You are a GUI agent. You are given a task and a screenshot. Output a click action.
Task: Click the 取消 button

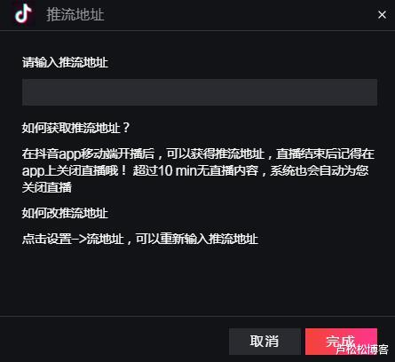[265, 342]
